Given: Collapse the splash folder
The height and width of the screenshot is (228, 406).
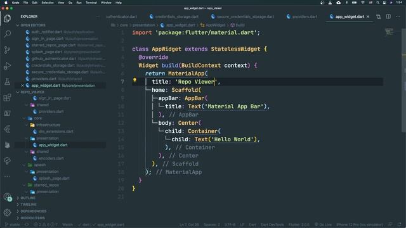Looking at the screenshot, I should click(x=39, y=165).
